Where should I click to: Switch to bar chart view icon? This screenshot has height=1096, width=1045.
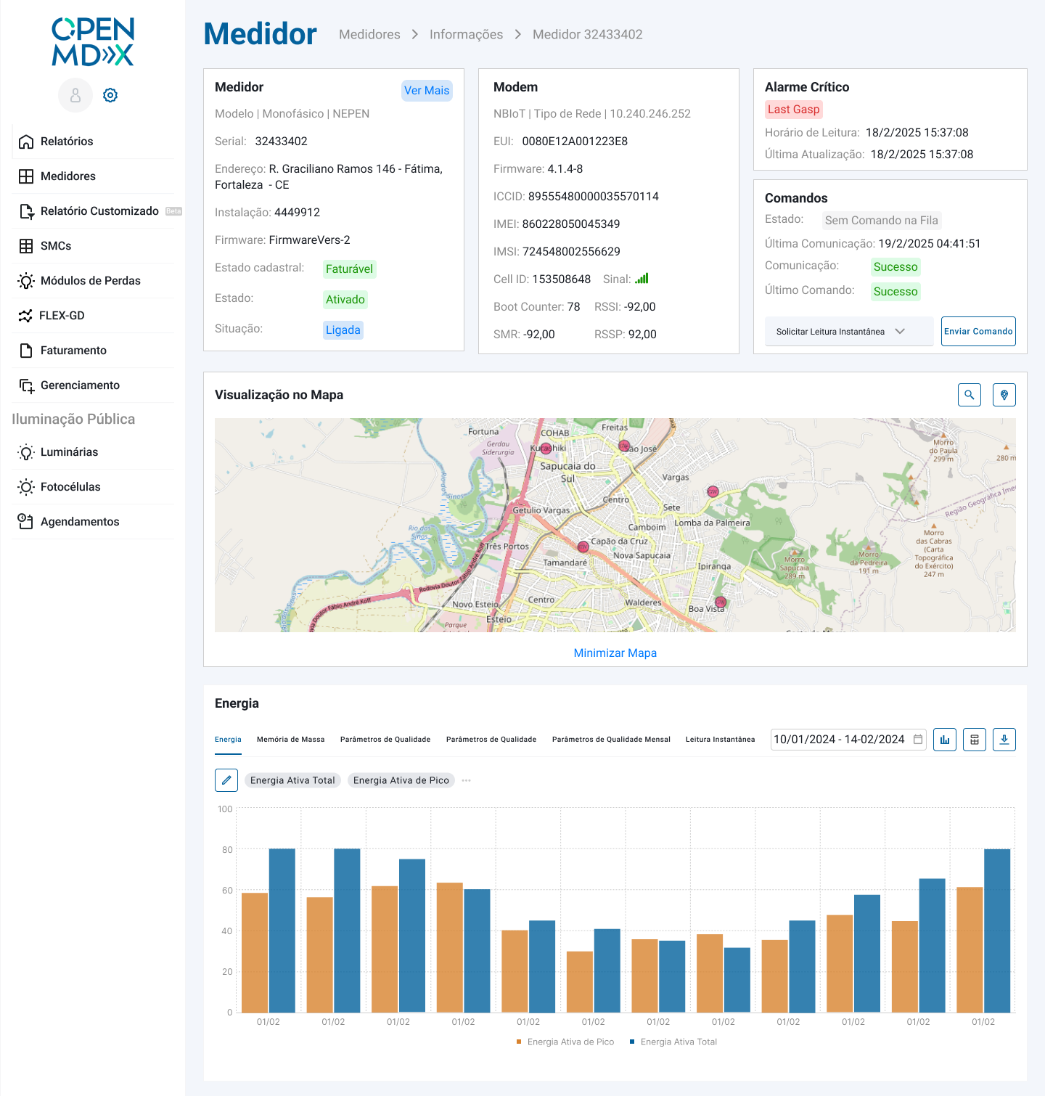(x=945, y=740)
